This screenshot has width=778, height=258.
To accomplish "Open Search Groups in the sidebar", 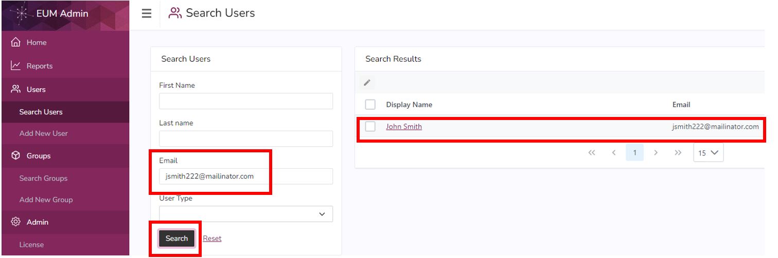I will click(65, 178).
